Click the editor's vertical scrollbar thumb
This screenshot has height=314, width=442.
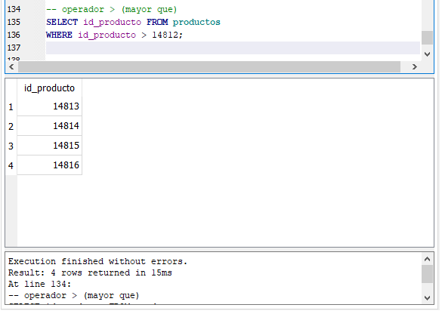(x=427, y=38)
